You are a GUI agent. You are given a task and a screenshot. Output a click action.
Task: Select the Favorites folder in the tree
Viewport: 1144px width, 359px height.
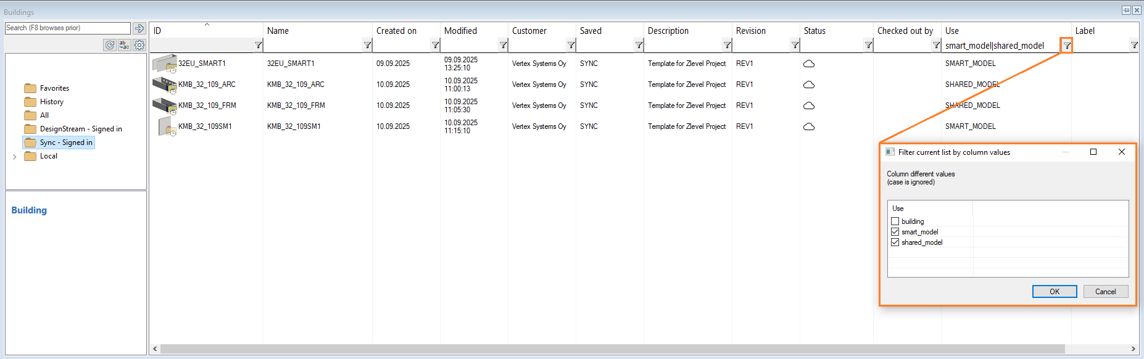tap(54, 88)
